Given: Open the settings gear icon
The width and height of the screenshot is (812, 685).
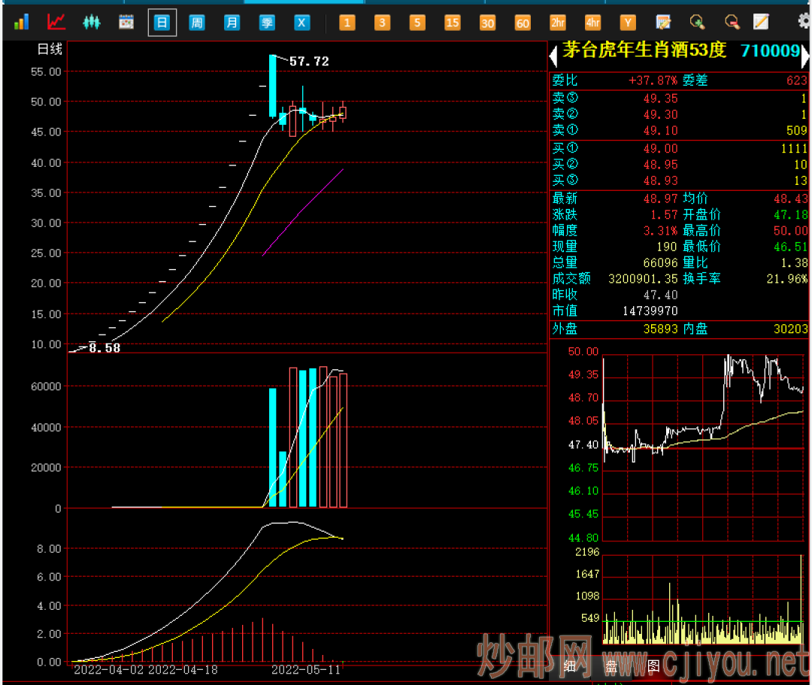Looking at the screenshot, I should point(804,23).
